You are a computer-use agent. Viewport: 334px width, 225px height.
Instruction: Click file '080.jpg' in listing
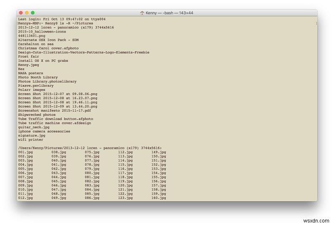(92, 173)
